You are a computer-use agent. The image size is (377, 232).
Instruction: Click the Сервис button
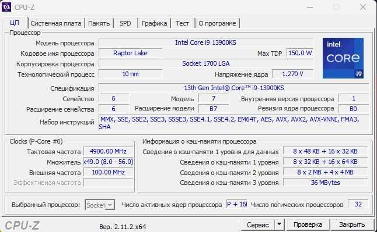pyautogui.click(x=258, y=225)
